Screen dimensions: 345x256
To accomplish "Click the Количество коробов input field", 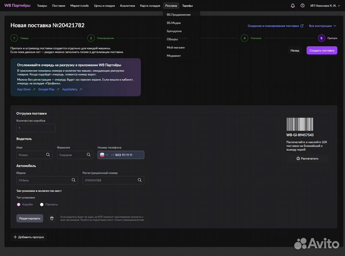I will [x=36, y=128].
